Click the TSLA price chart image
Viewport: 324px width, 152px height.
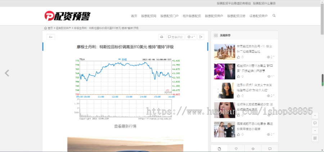click(127, 89)
